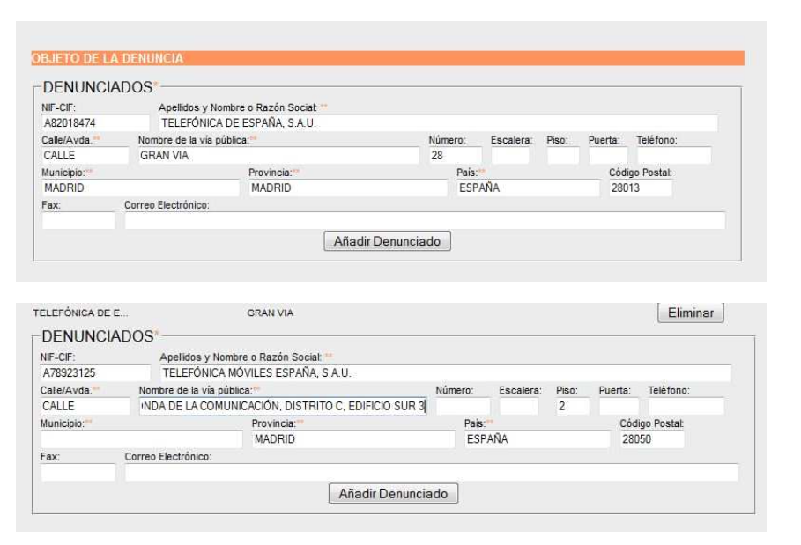This screenshot has height=545, width=801.
Task: Click the Calle/Avda. field in the bottom form
Action: [x=85, y=406]
